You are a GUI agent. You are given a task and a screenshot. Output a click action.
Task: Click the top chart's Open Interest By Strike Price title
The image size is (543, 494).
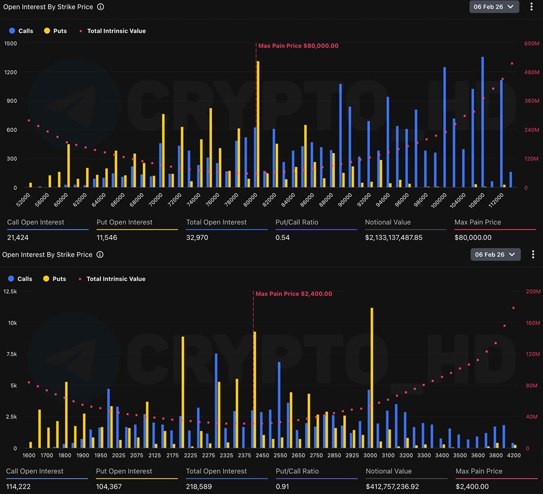[x=48, y=7]
